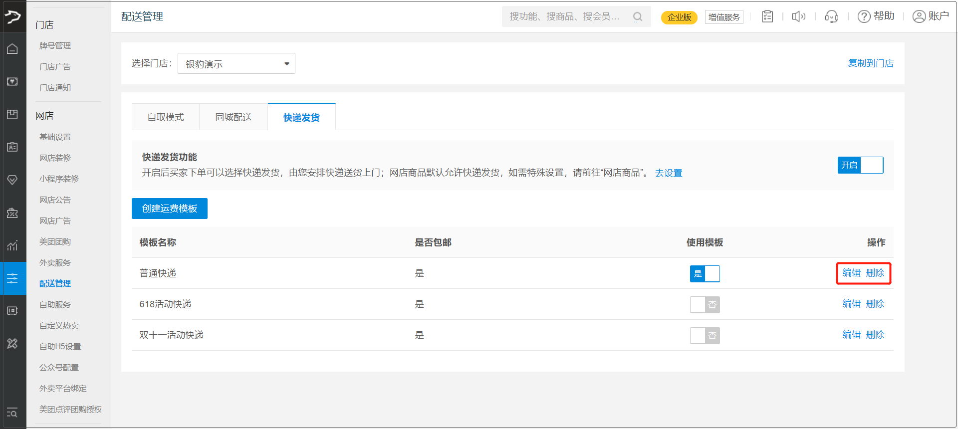Click the 去设置 link

(669, 173)
